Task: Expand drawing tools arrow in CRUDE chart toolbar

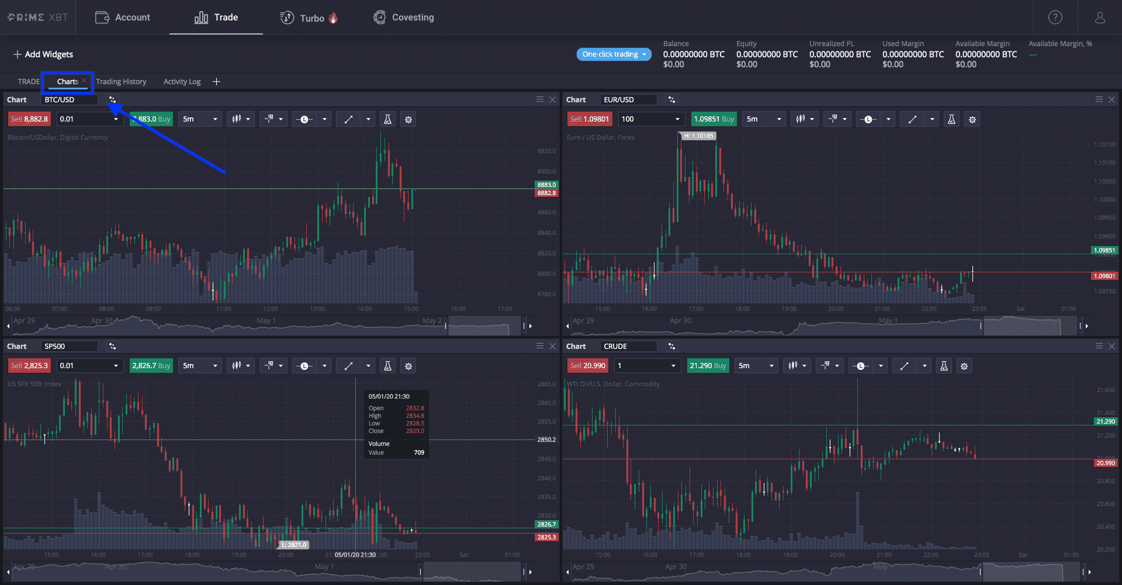Action: [x=924, y=366]
